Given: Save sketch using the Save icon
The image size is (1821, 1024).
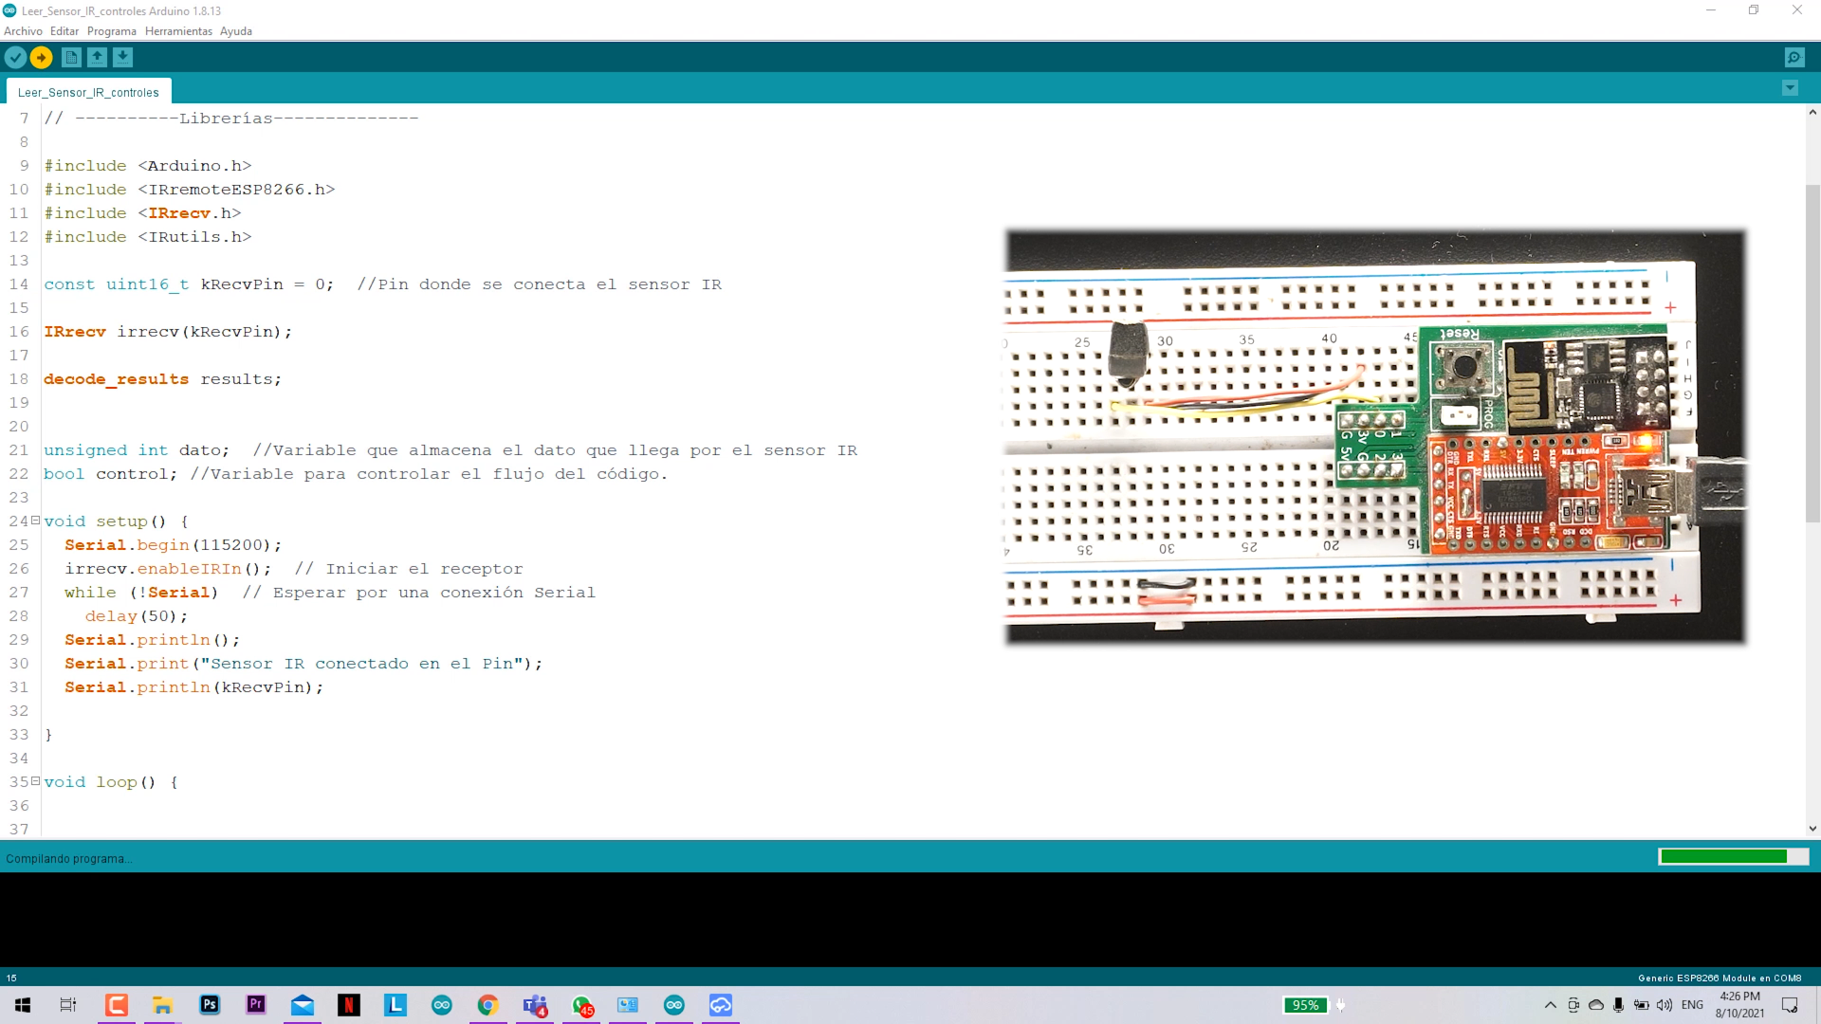Looking at the screenshot, I should (122, 58).
